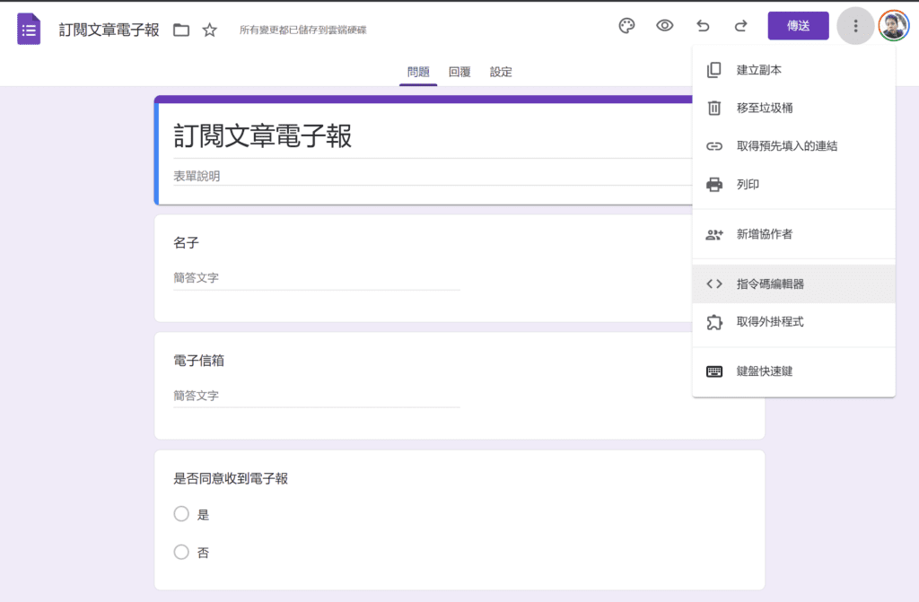Edit the large form title field
This screenshot has height=602, width=919.
(433, 135)
